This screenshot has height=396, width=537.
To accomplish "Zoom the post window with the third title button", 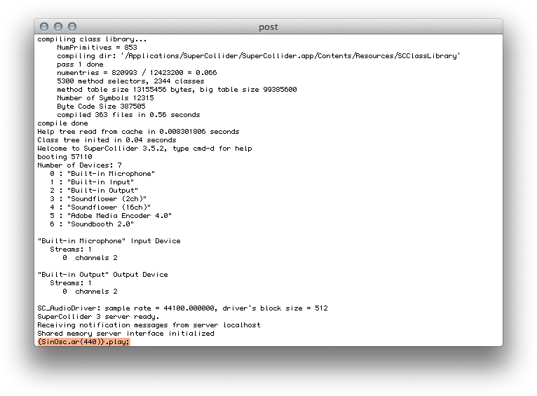I will [x=72, y=27].
